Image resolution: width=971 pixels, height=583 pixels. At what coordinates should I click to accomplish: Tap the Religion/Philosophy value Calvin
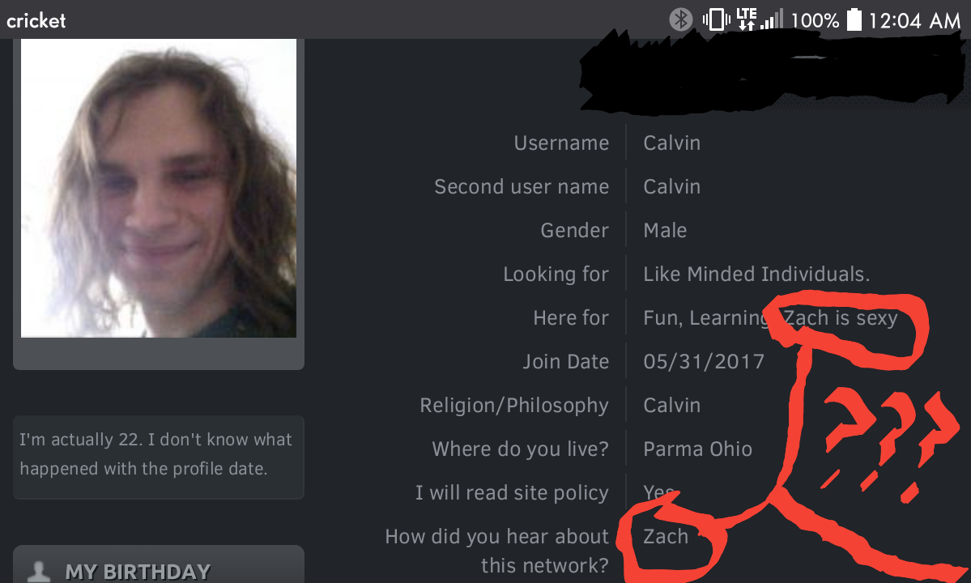(672, 406)
